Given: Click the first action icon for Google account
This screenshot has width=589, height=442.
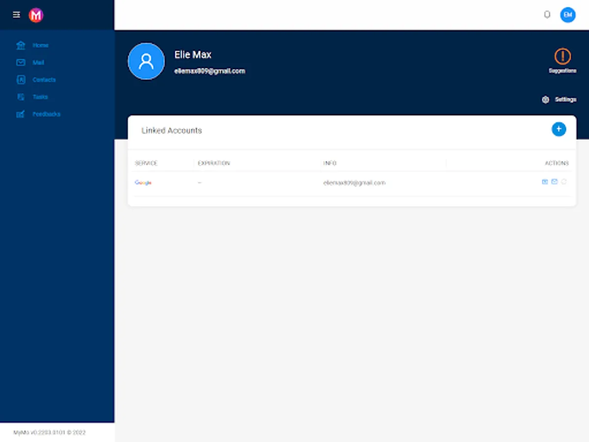Looking at the screenshot, I should [545, 182].
